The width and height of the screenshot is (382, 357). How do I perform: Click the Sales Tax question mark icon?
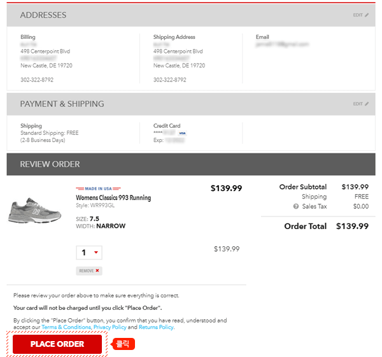[x=296, y=206]
